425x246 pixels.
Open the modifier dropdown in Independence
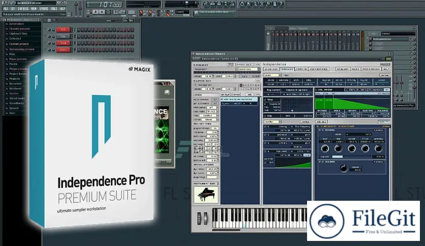click(x=272, y=122)
